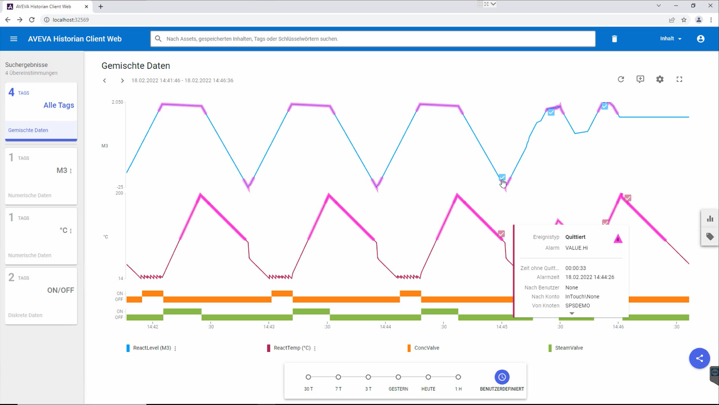719x405 pixels.
Task: Bookmark this page with star icon
Action: pyautogui.click(x=684, y=20)
